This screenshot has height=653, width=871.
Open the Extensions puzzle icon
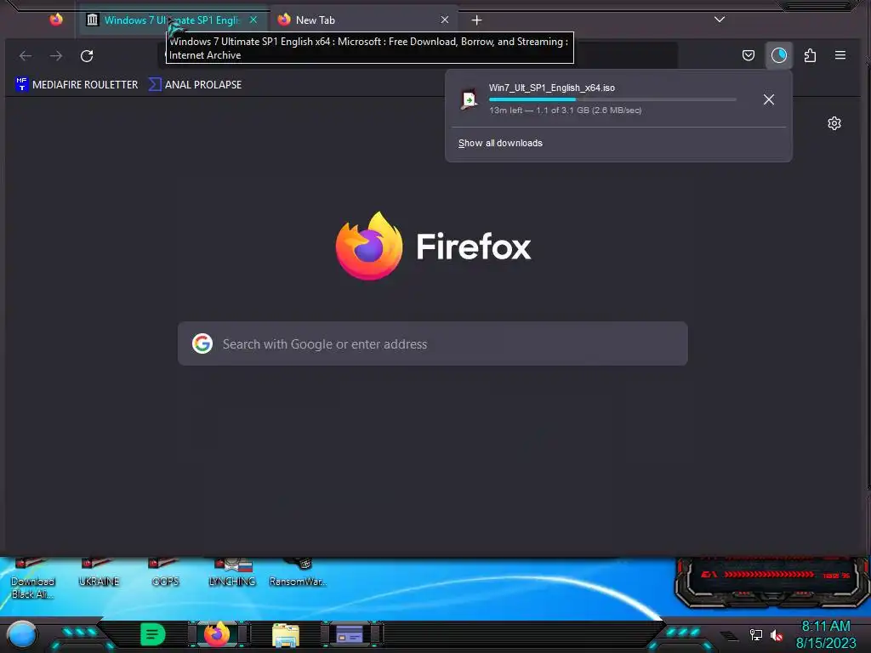click(x=810, y=55)
